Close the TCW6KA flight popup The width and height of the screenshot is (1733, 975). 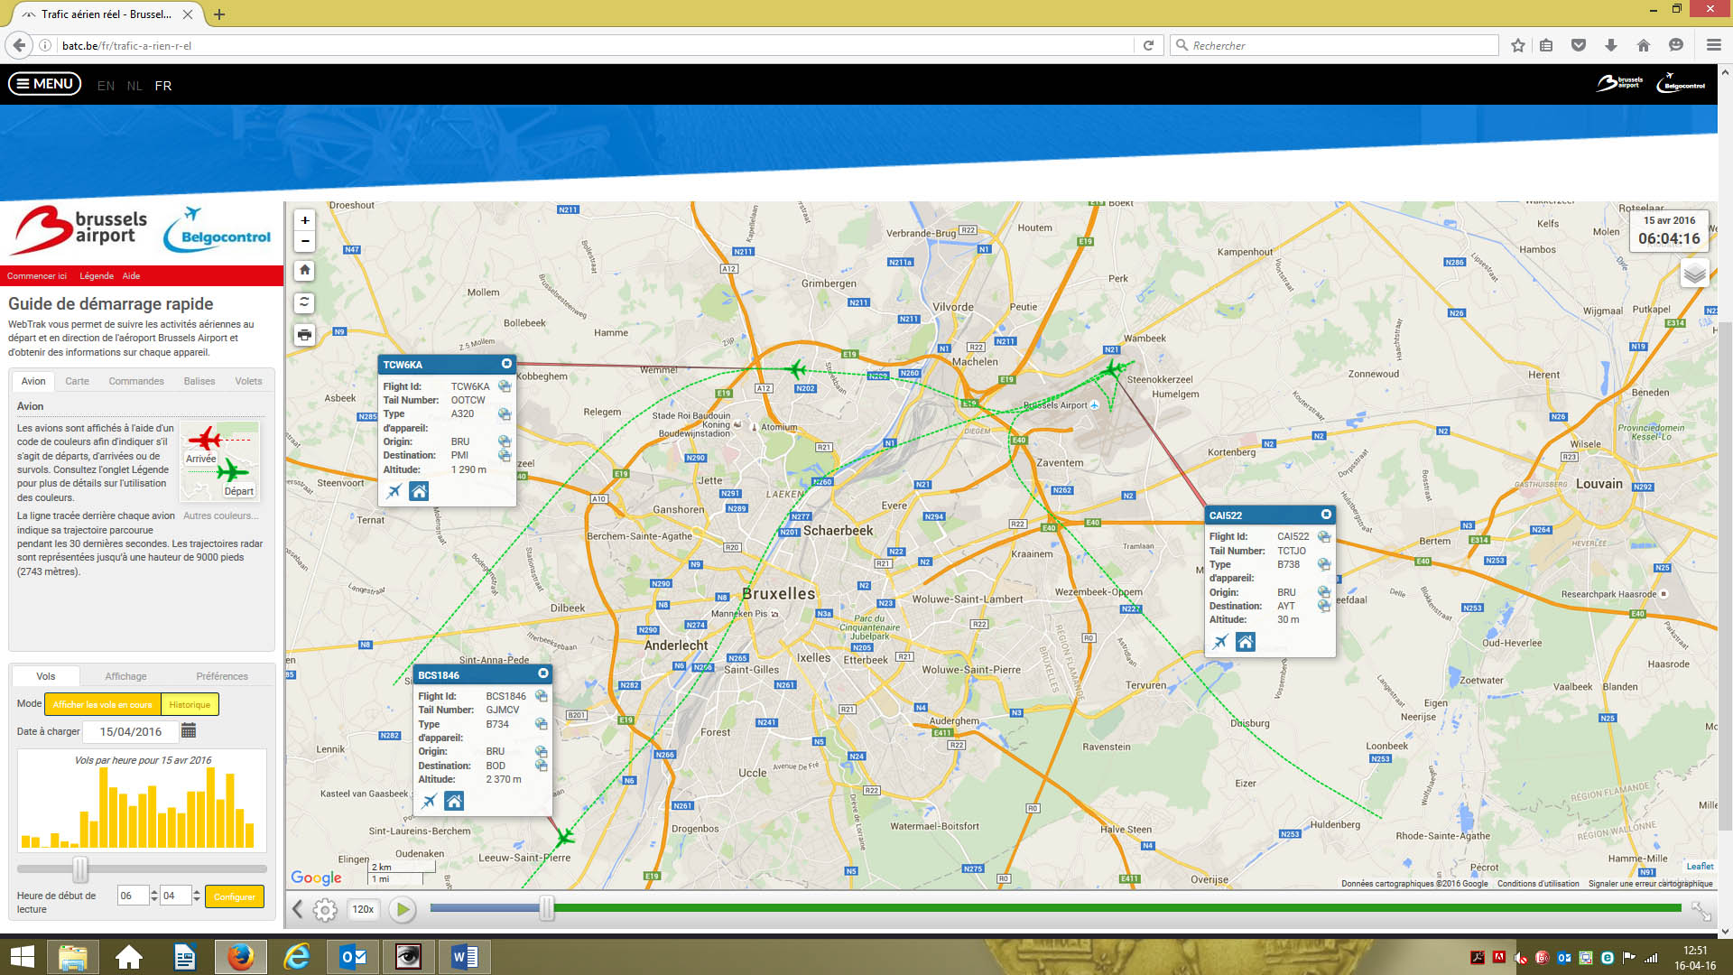click(506, 364)
